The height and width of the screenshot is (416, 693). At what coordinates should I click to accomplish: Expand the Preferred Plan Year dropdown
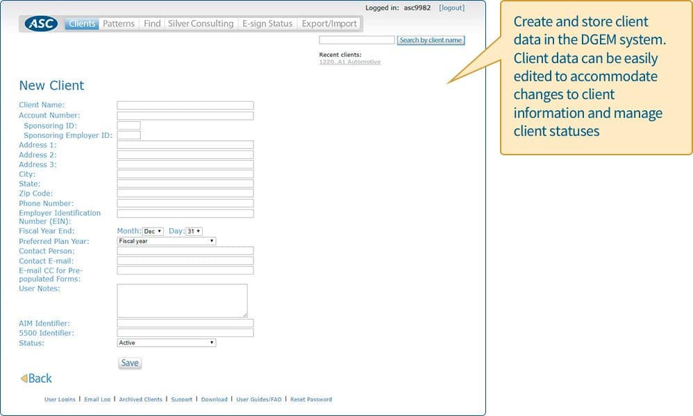point(167,241)
